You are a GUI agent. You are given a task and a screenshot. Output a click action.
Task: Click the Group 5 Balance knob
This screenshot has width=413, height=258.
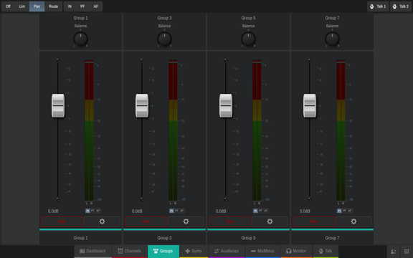248,39
